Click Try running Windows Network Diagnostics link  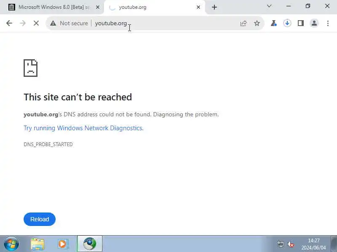coord(83,128)
